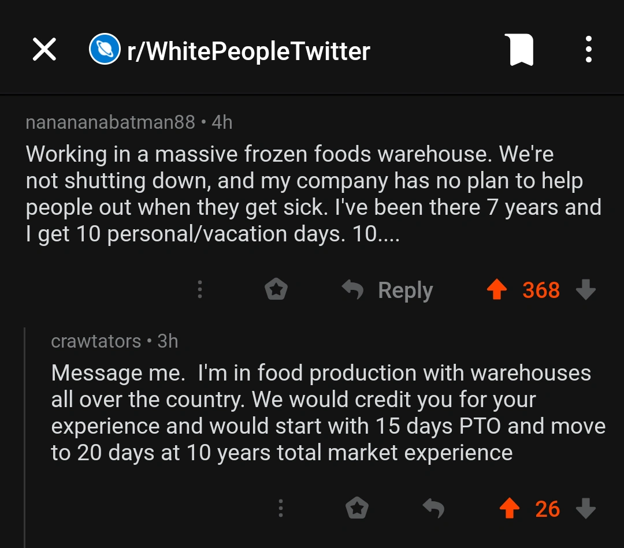Open nanananabatman88's user profile
The width and height of the screenshot is (624, 548).
tap(110, 122)
